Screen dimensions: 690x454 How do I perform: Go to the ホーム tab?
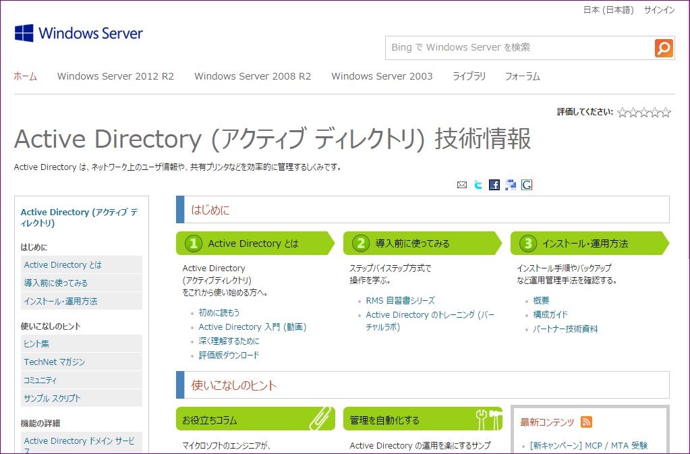click(26, 76)
